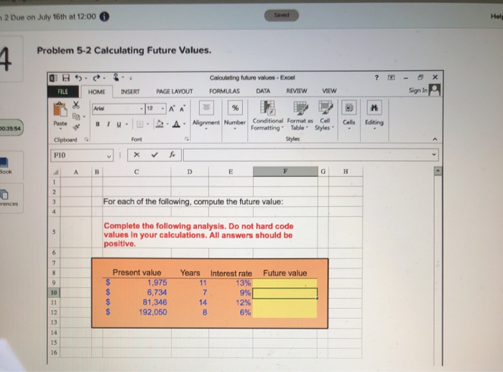
Task: Open the Cells group
Action: (x=349, y=116)
